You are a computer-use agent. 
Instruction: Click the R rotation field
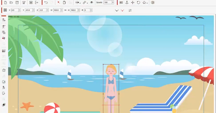[x=87, y=10]
